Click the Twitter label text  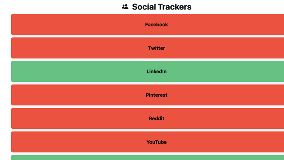[156, 48]
